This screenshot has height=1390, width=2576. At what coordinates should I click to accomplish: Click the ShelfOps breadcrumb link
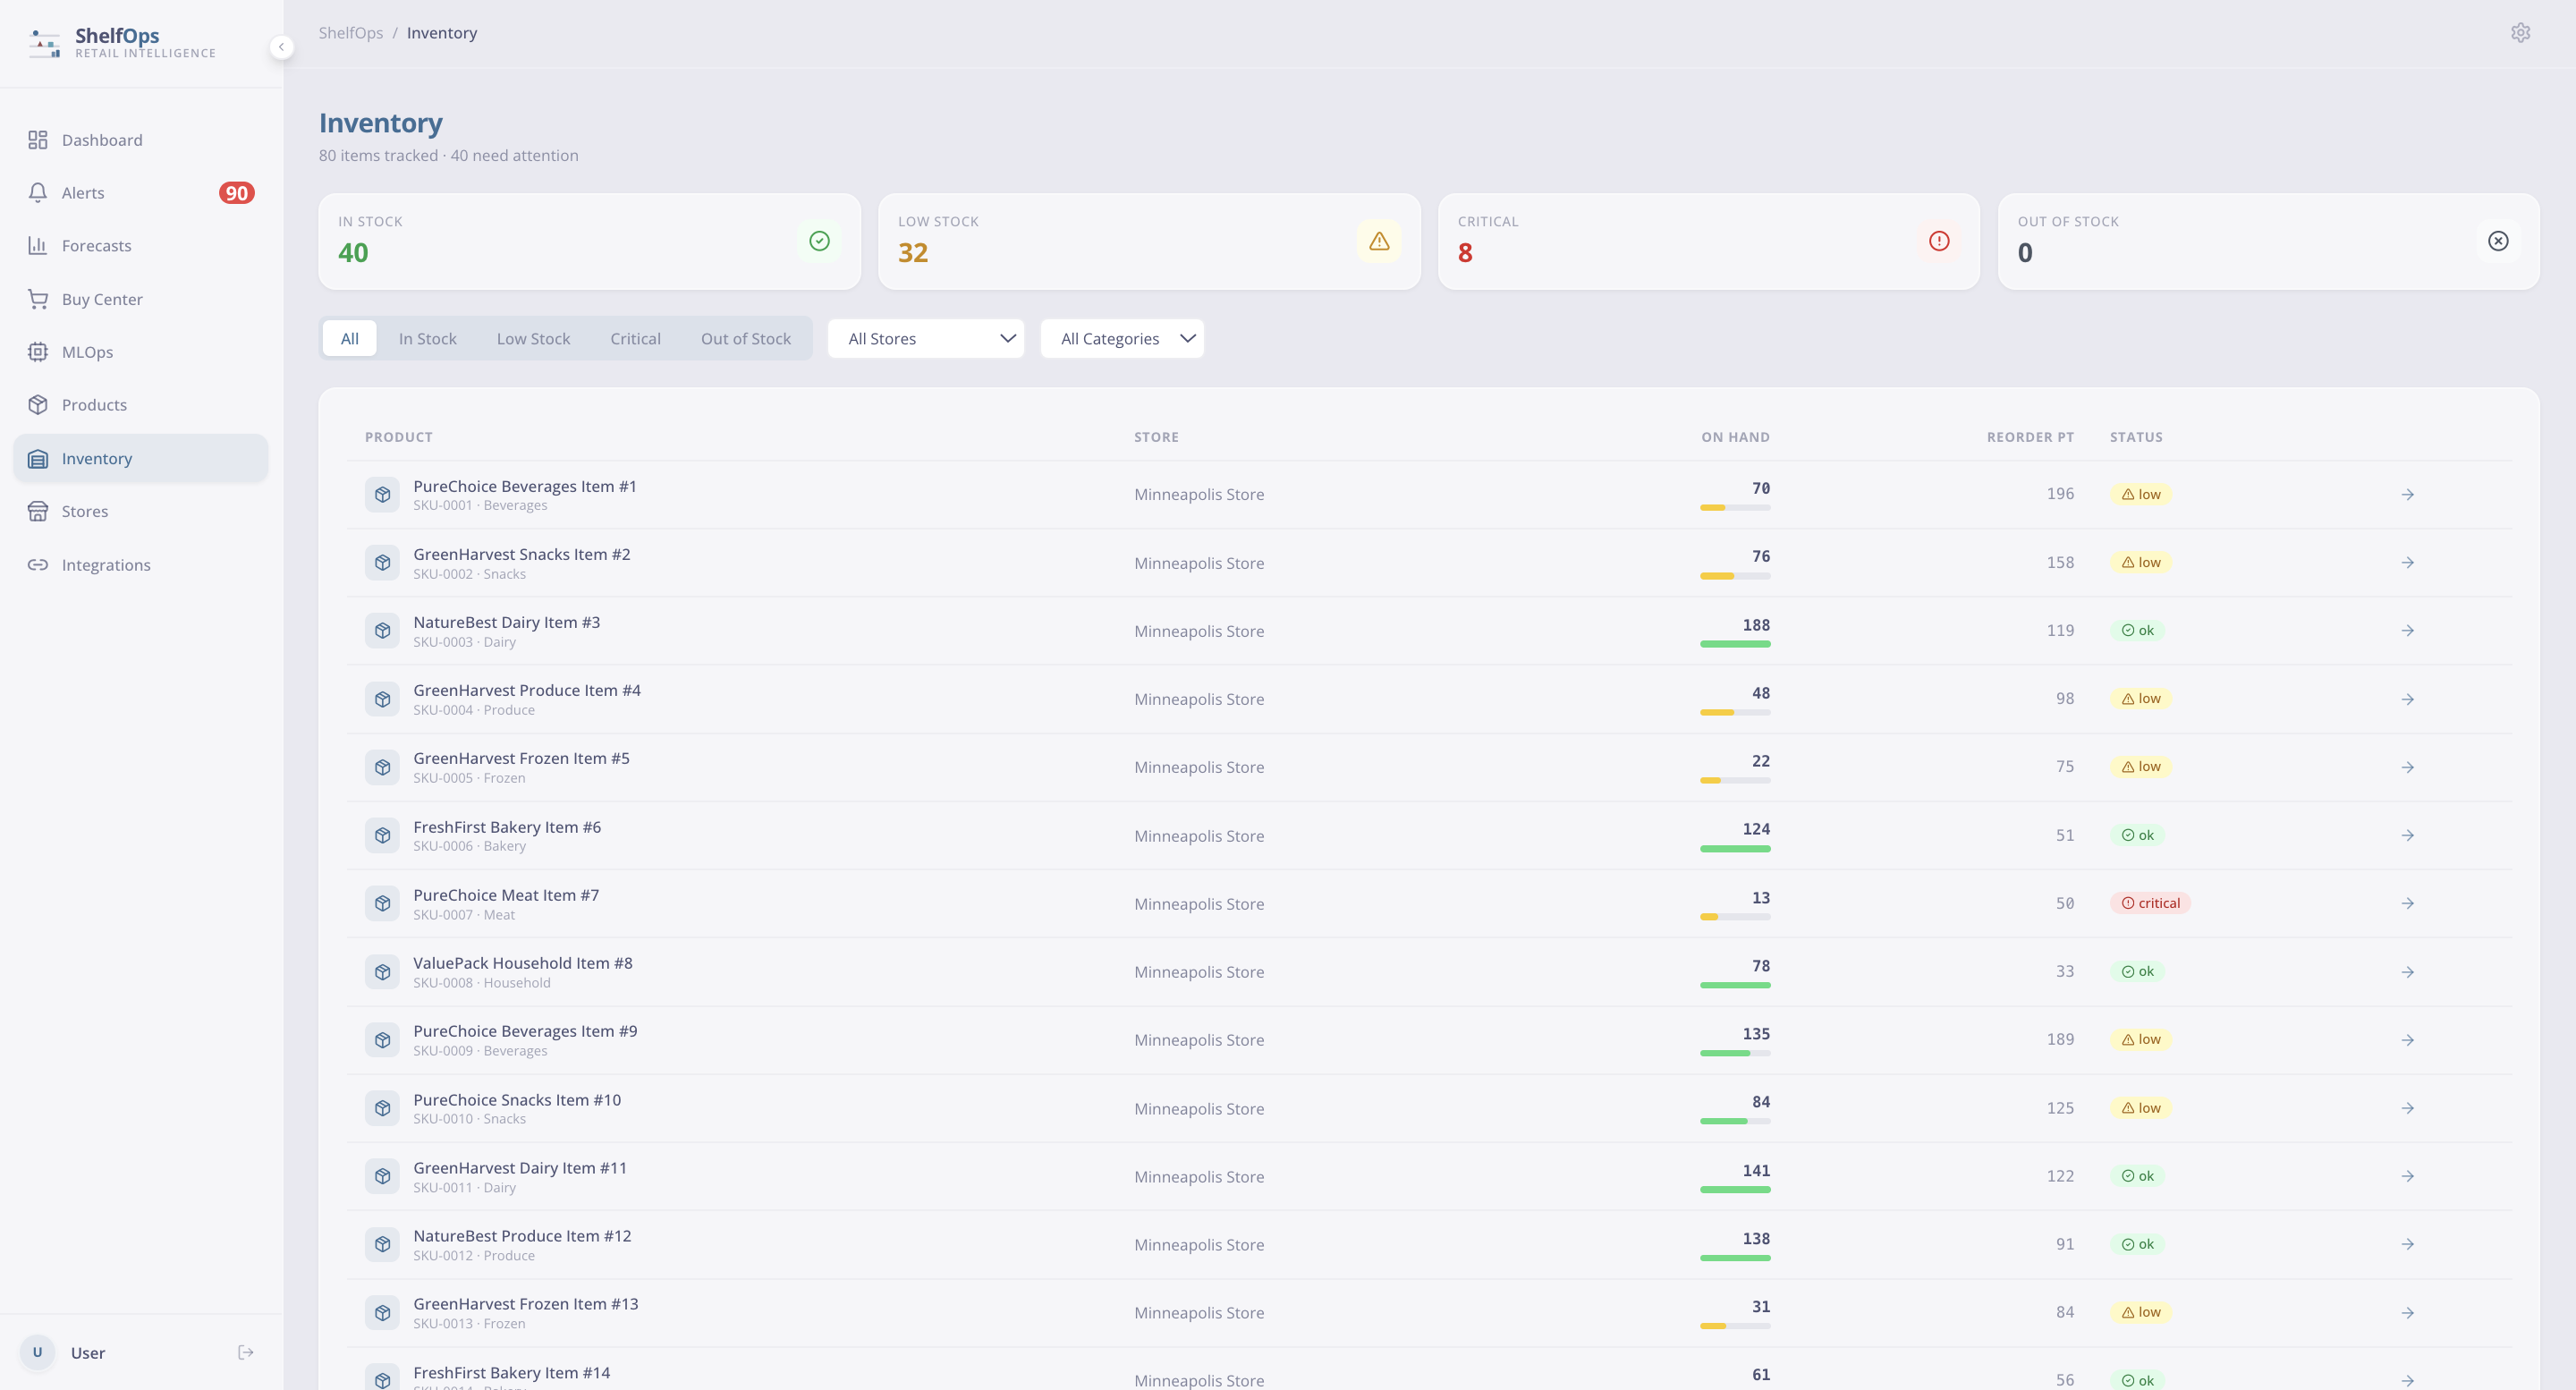point(350,32)
